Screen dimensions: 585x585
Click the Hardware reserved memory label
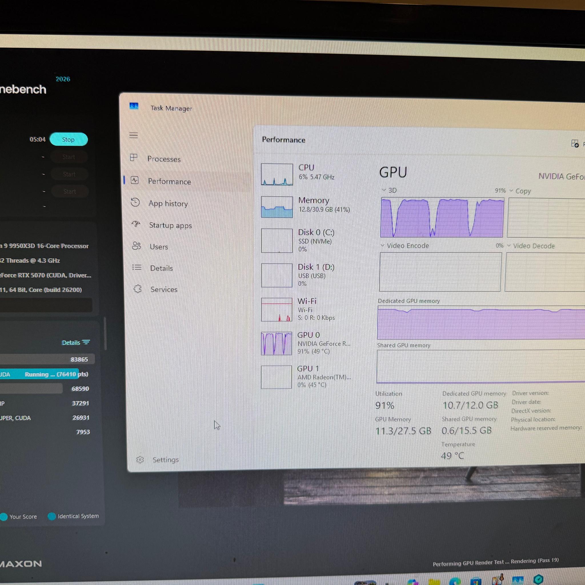click(x=546, y=428)
